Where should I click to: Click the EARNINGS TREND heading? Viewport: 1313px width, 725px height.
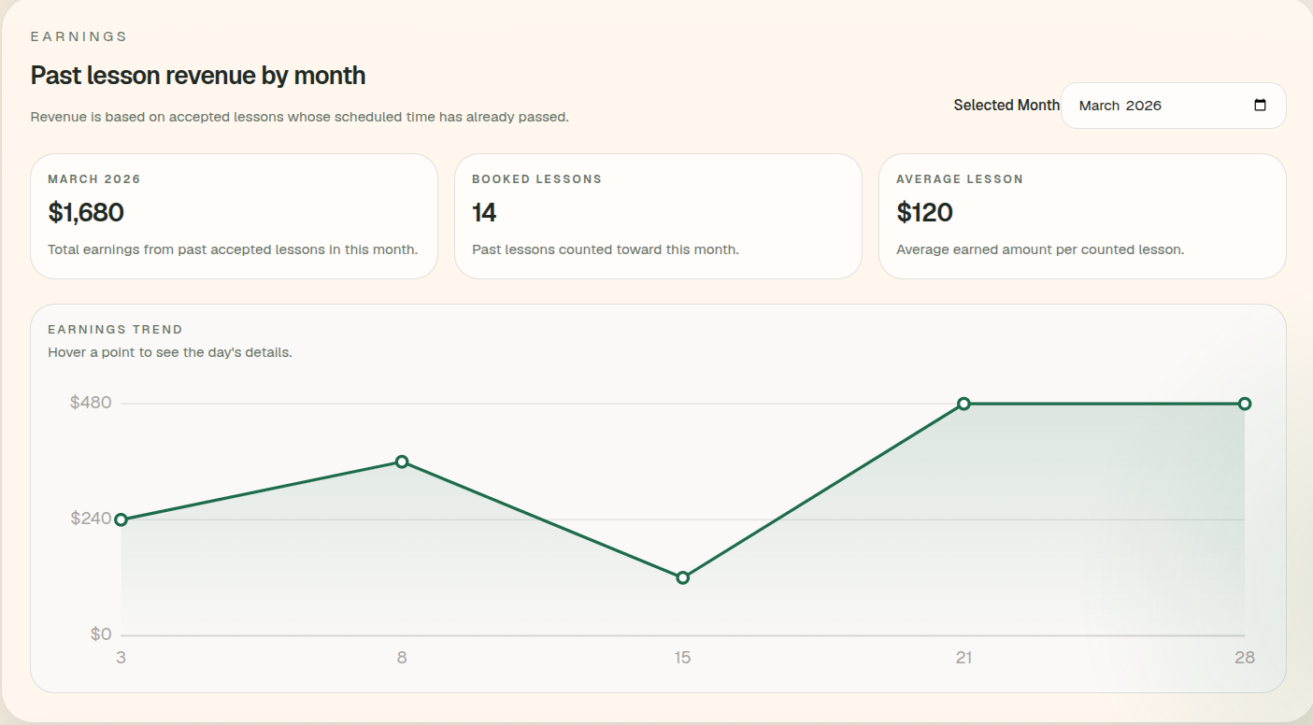pyautogui.click(x=115, y=330)
